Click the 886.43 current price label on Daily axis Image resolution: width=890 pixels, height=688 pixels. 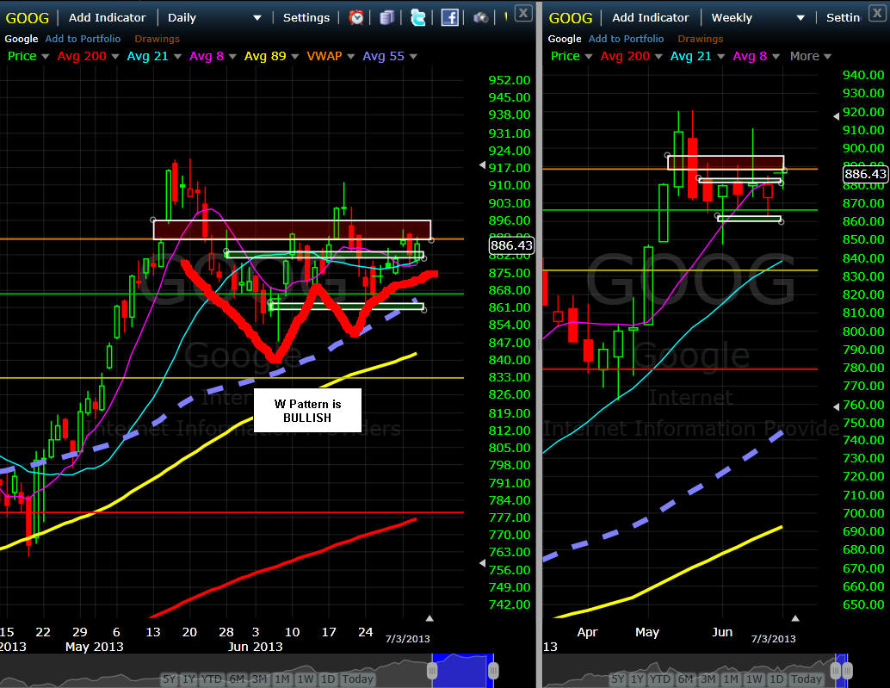(511, 245)
